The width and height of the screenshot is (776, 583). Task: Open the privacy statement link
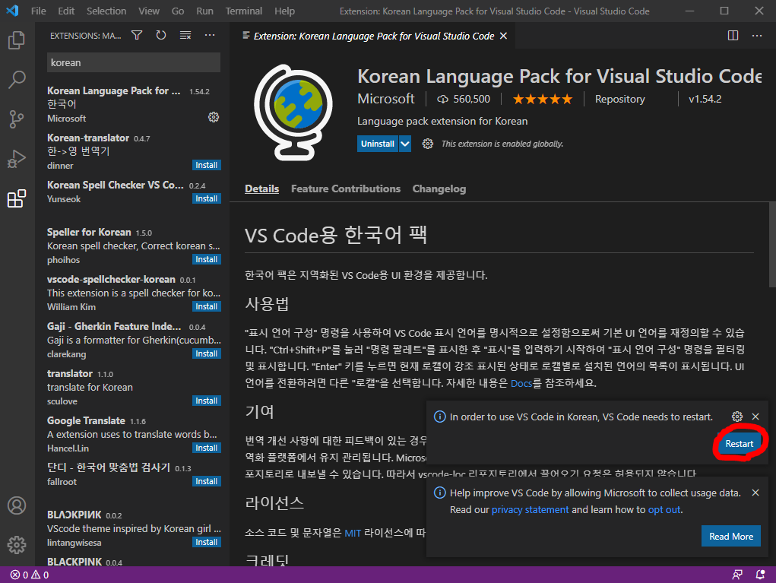click(530, 509)
